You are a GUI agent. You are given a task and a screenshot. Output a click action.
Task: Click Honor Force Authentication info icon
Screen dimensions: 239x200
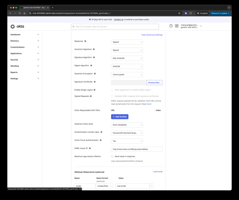pyautogui.click(x=101, y=140)
